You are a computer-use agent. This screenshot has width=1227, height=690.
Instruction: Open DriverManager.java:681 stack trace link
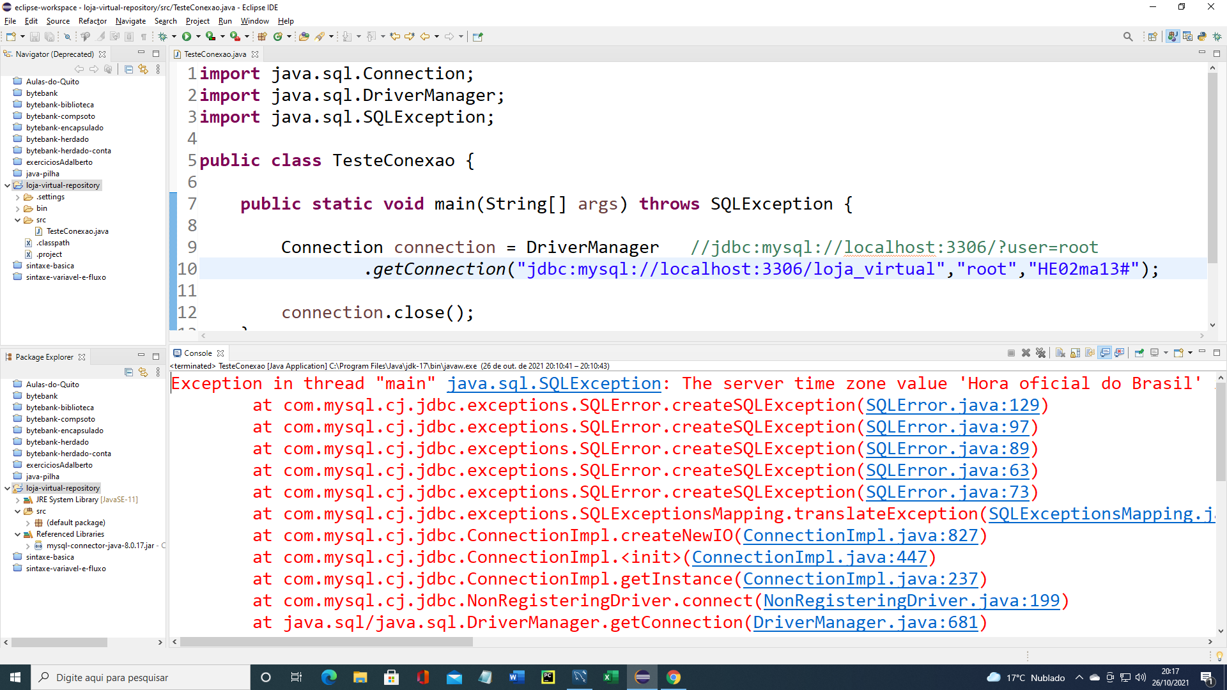(x=865, y=622)
